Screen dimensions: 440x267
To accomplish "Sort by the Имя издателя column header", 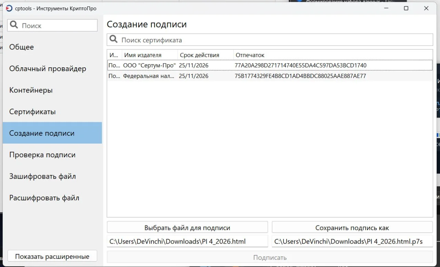I will click(x=150, y=55).
